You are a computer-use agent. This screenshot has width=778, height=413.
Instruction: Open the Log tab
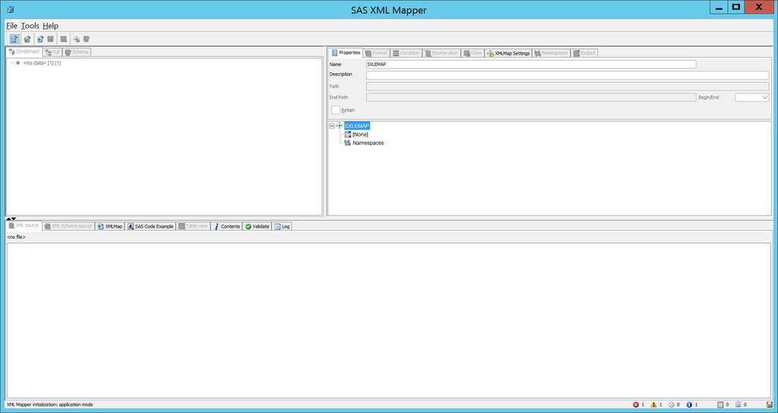click(x=282, y=226)
